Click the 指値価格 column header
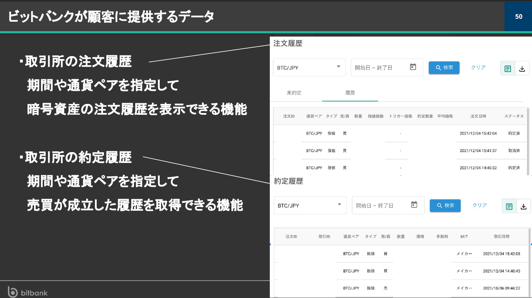 click(376, 116)
